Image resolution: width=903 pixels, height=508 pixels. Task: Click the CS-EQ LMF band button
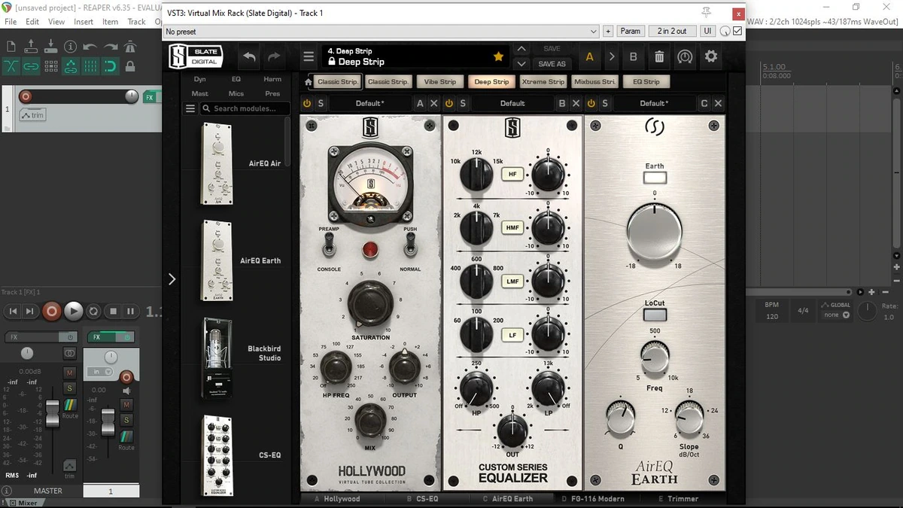coord(512,281)
